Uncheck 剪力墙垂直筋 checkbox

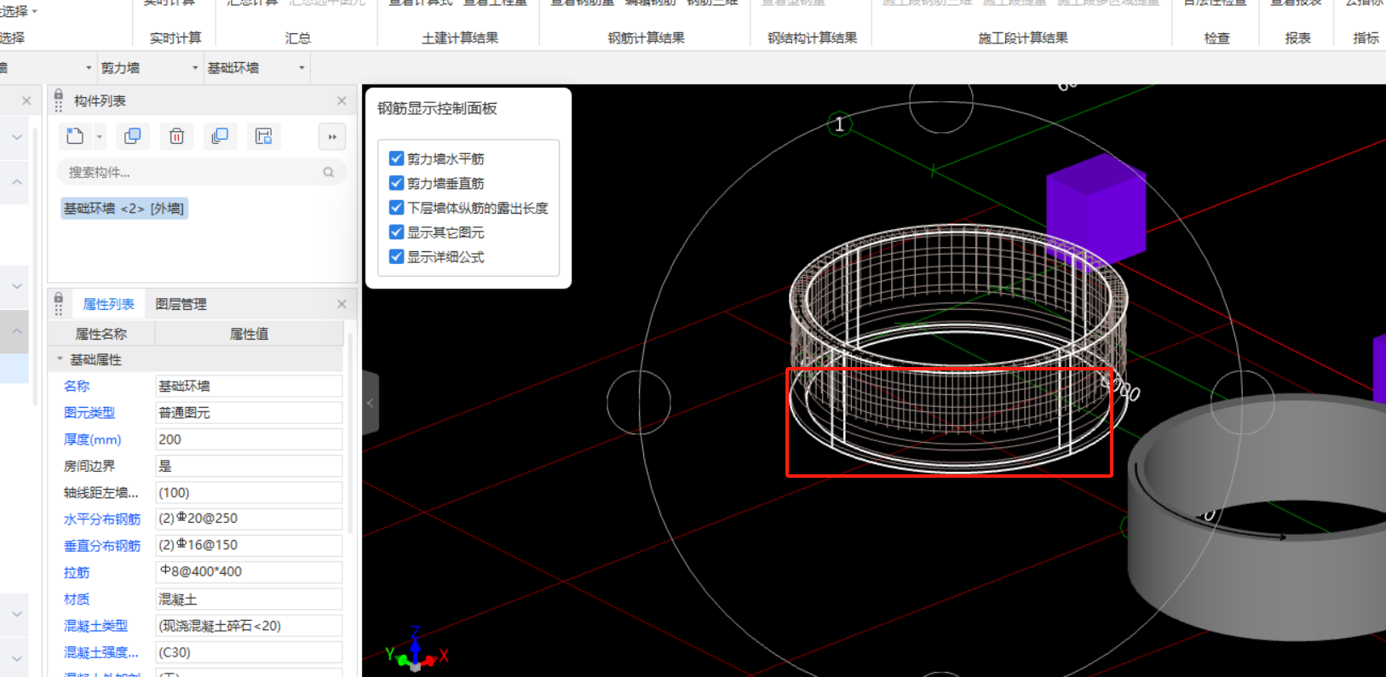[x=396, y=183]
